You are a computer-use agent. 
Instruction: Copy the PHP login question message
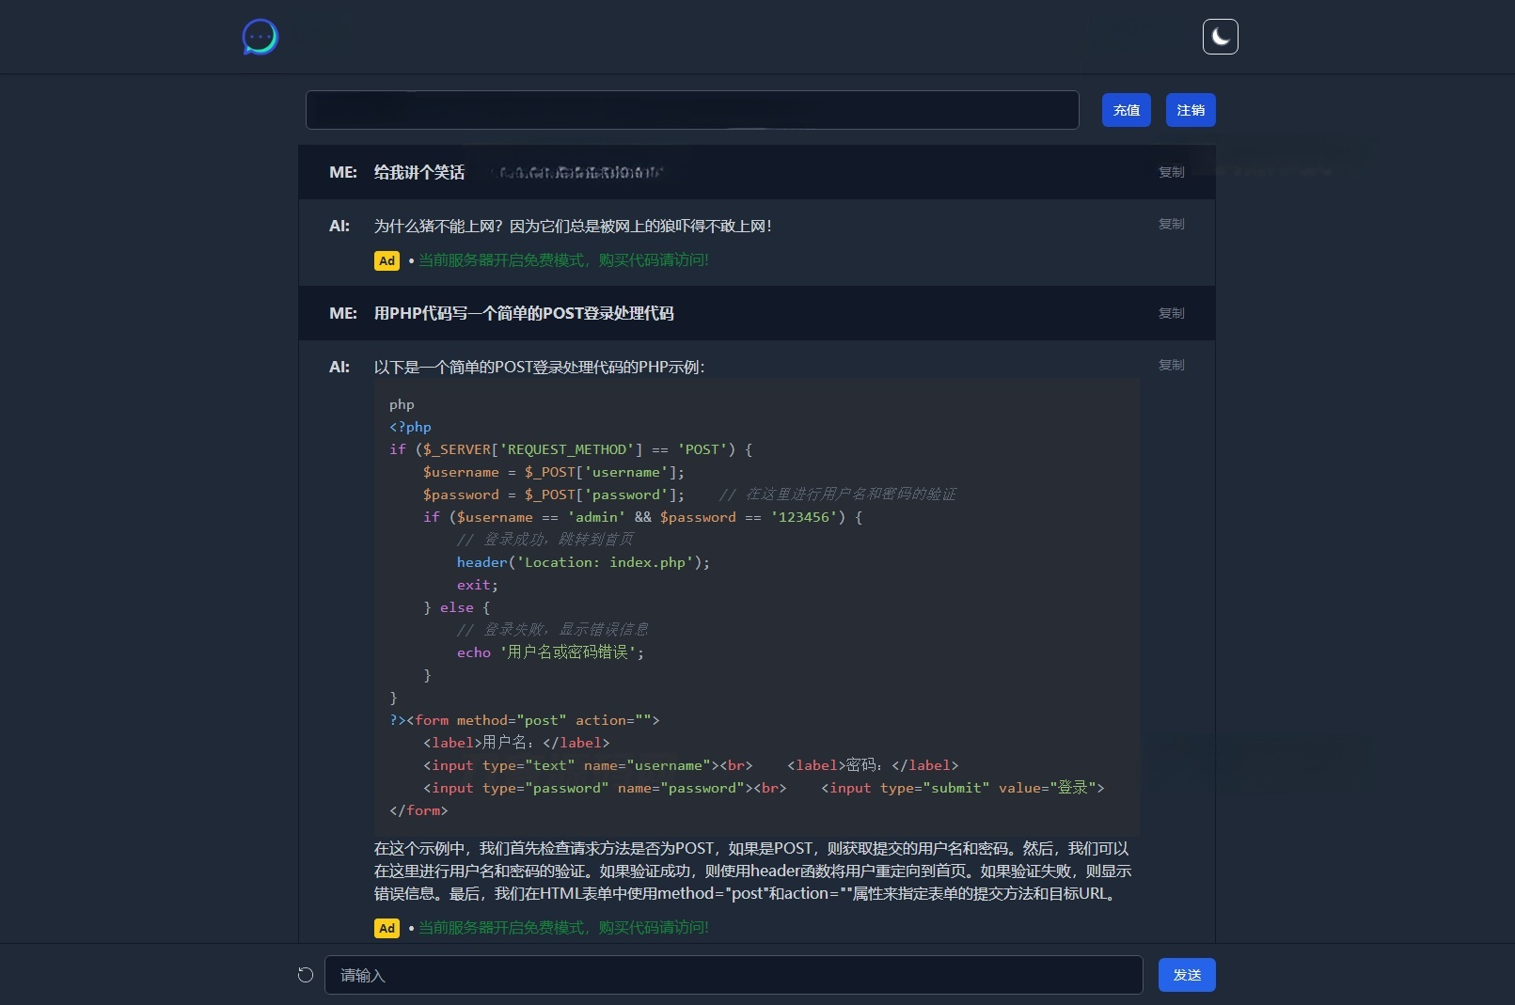[1172, 314]
